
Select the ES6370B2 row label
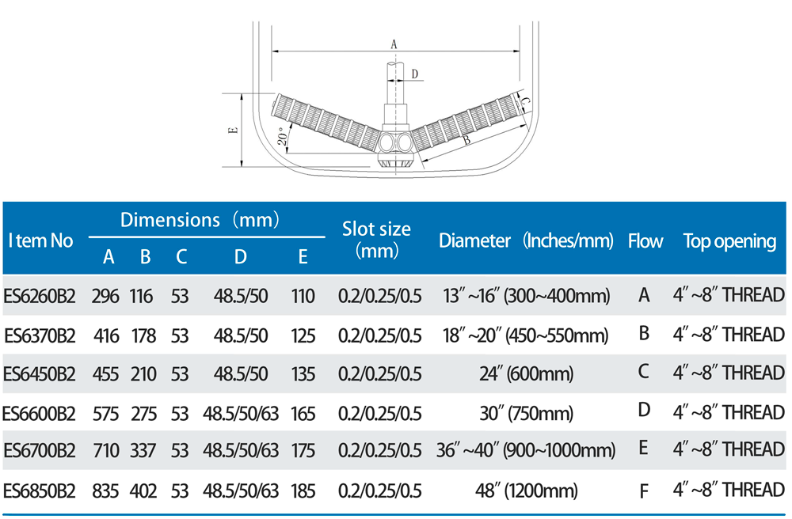pos(40,335)
